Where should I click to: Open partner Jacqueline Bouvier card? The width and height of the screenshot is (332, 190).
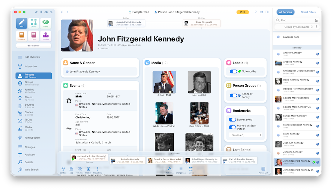coord(89,157)
